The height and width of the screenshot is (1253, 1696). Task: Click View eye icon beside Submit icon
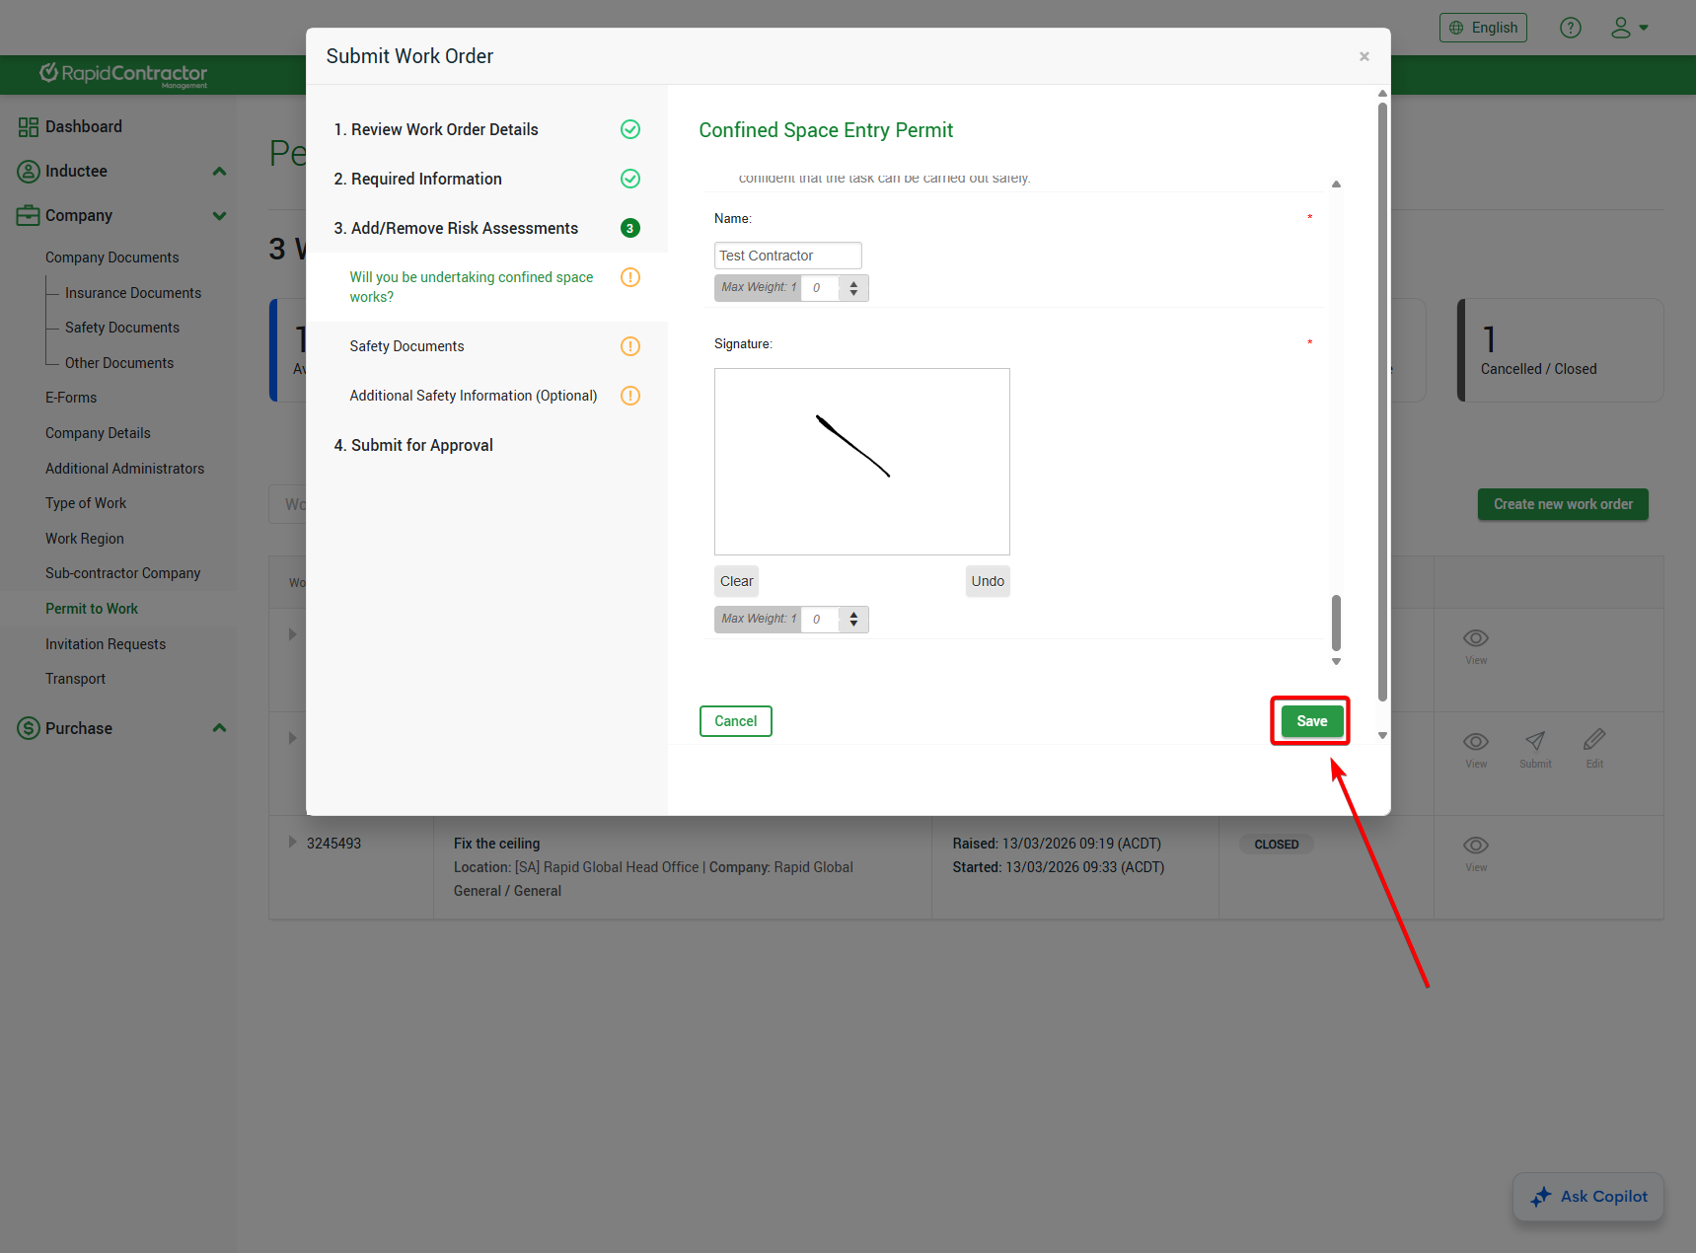tap(1475, 743)
